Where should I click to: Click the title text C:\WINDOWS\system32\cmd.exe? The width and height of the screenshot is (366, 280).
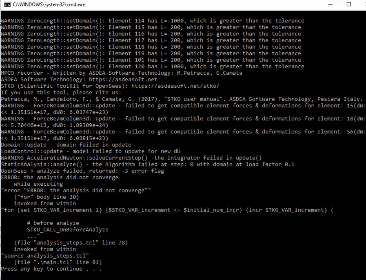point(49,4)
